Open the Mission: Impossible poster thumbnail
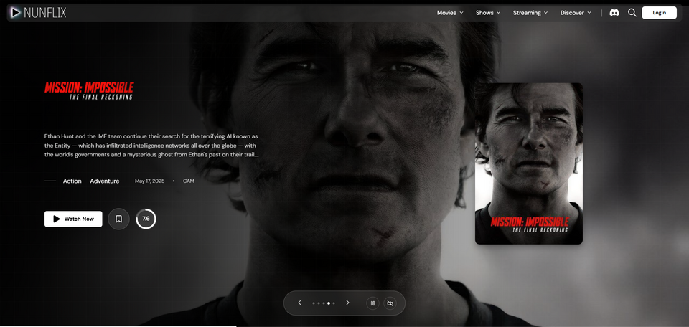The height and width of the screenshot is (327, 689). click(529, 163)
